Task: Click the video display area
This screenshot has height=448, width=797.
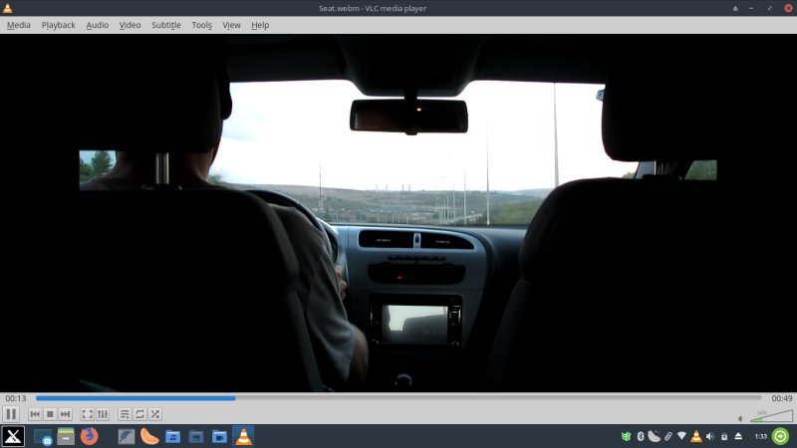Action: click(398, 213)
